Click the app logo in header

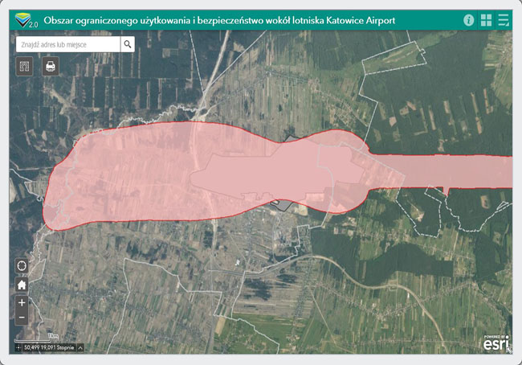tap(26, 19)
